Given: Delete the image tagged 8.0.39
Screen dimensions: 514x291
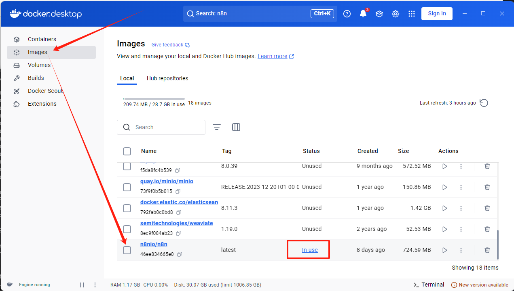Looking at the screenshot, I should click(x=487, y=166).
